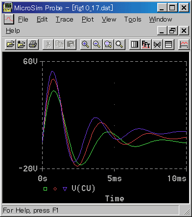Click the Zoom In magnifier icon
Image resolution: width=192 pixels, height=217 pixels.
(x=85, y=44)
